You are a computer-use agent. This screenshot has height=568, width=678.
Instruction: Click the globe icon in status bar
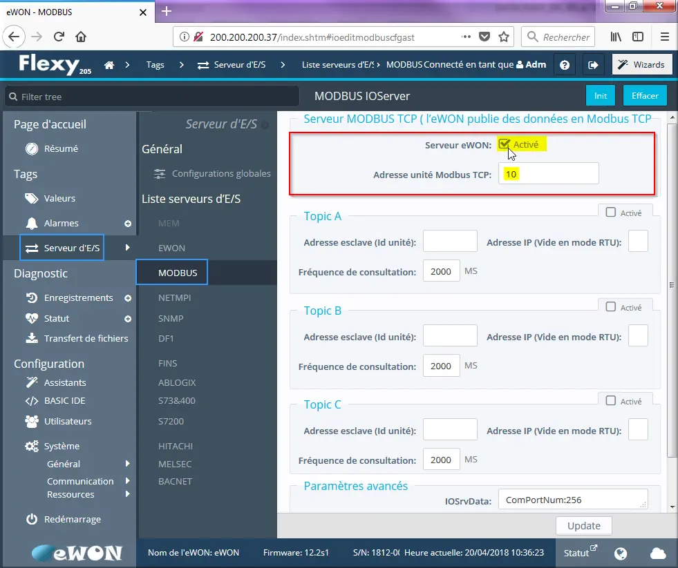tap(621, 554)
